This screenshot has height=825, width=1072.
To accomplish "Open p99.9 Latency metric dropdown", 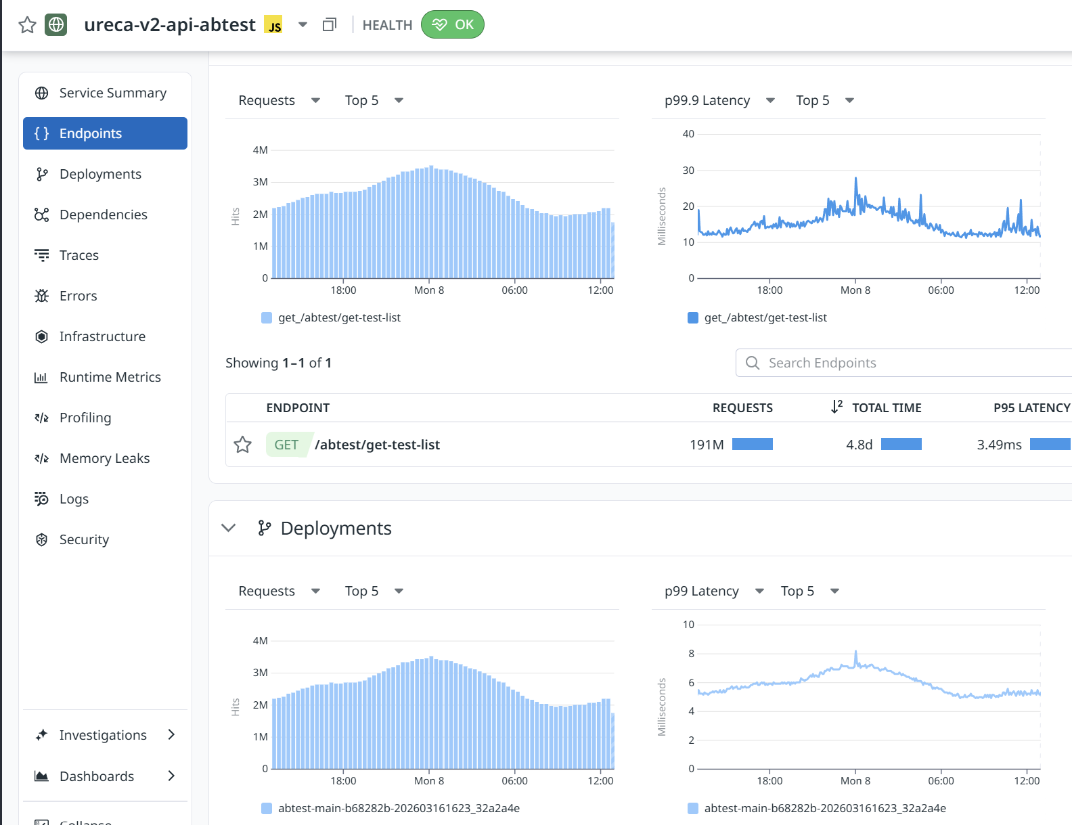I will (719, 100).
